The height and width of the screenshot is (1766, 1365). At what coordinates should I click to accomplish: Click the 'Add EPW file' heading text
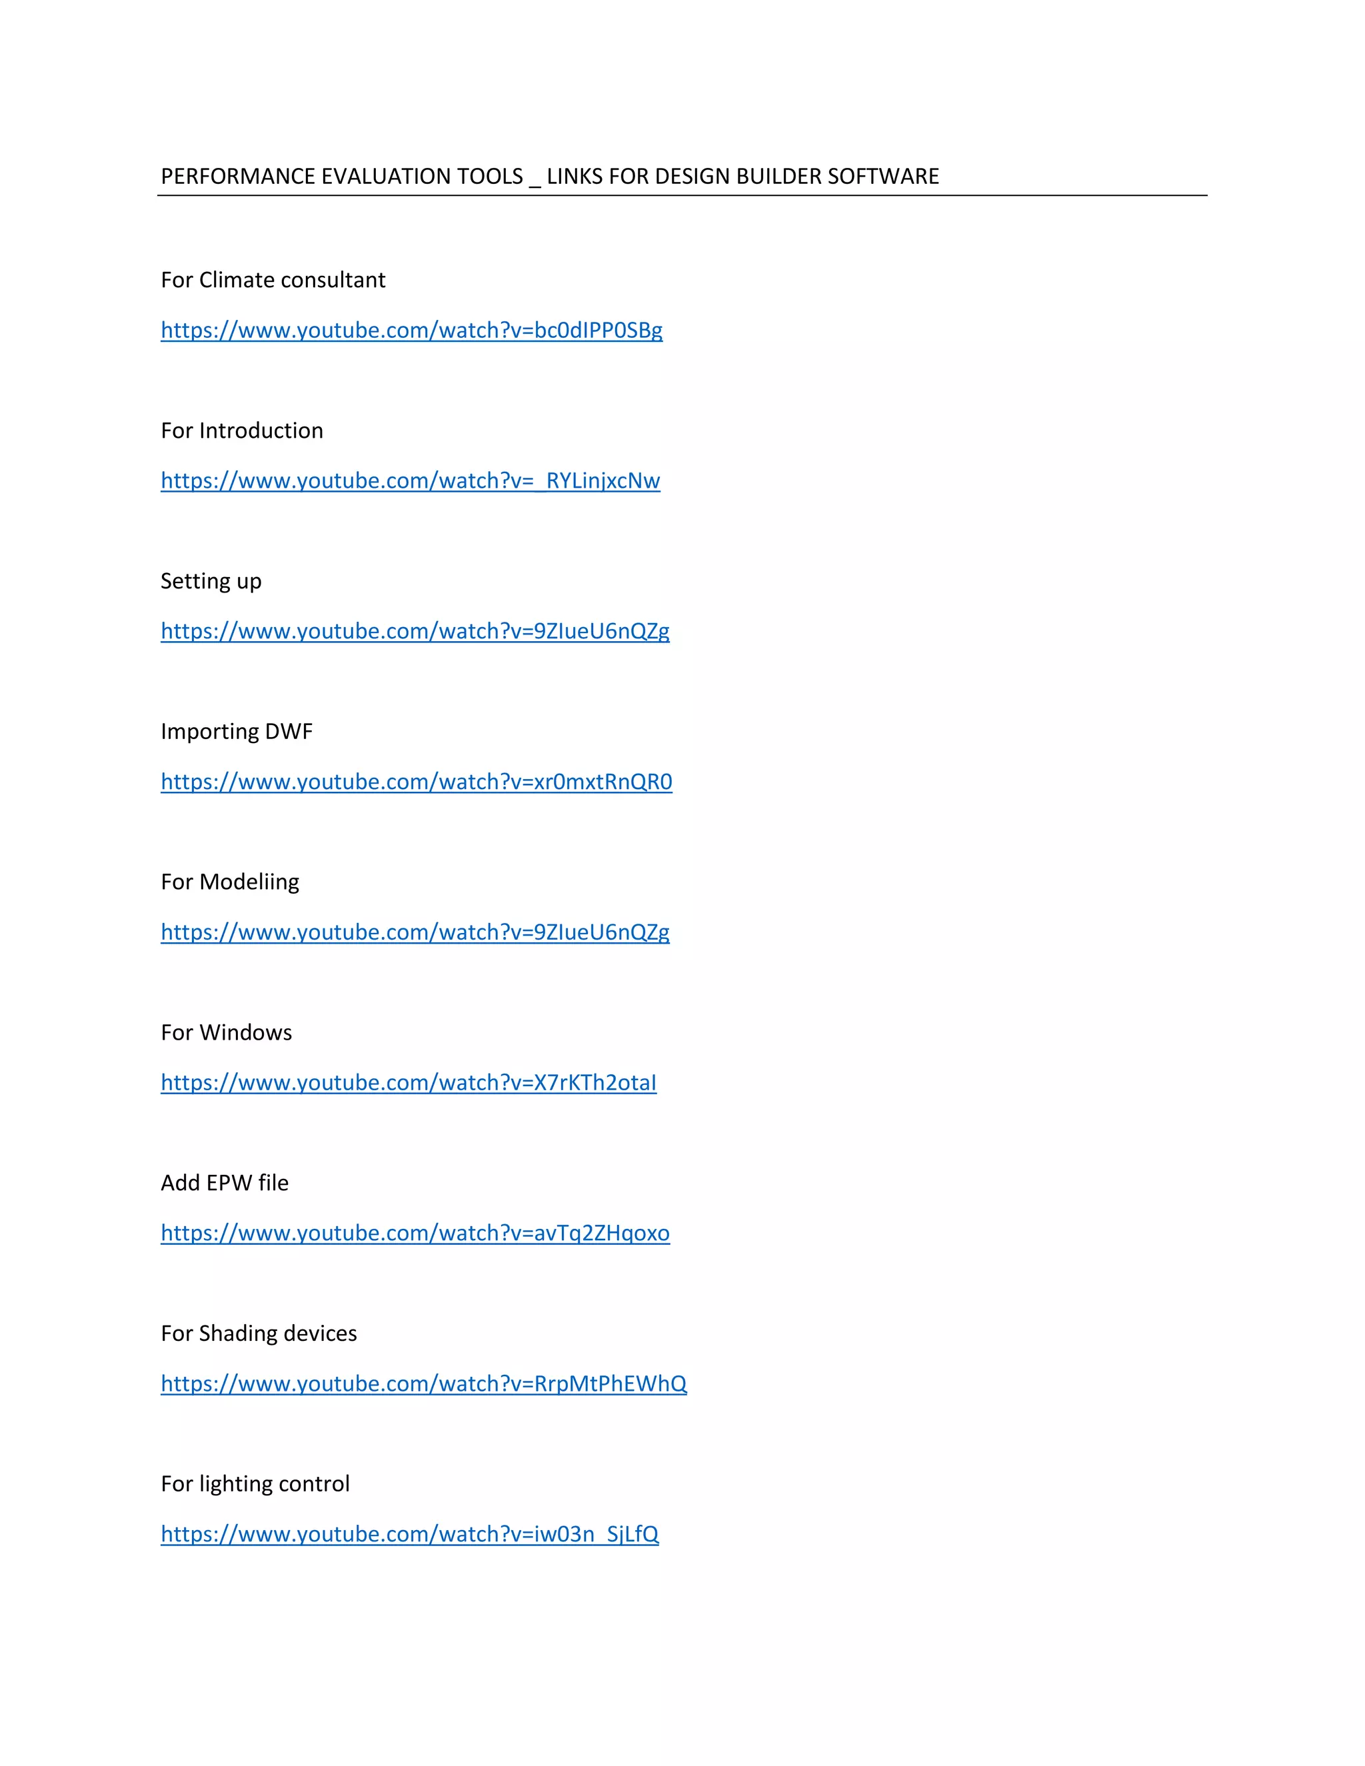coord(224,1183)
